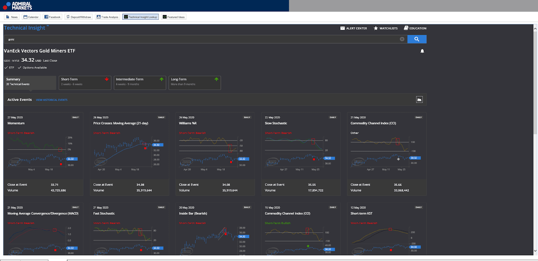Open the News toolbar button
This screenshot has width=538, height=261.
pos(12,17)
